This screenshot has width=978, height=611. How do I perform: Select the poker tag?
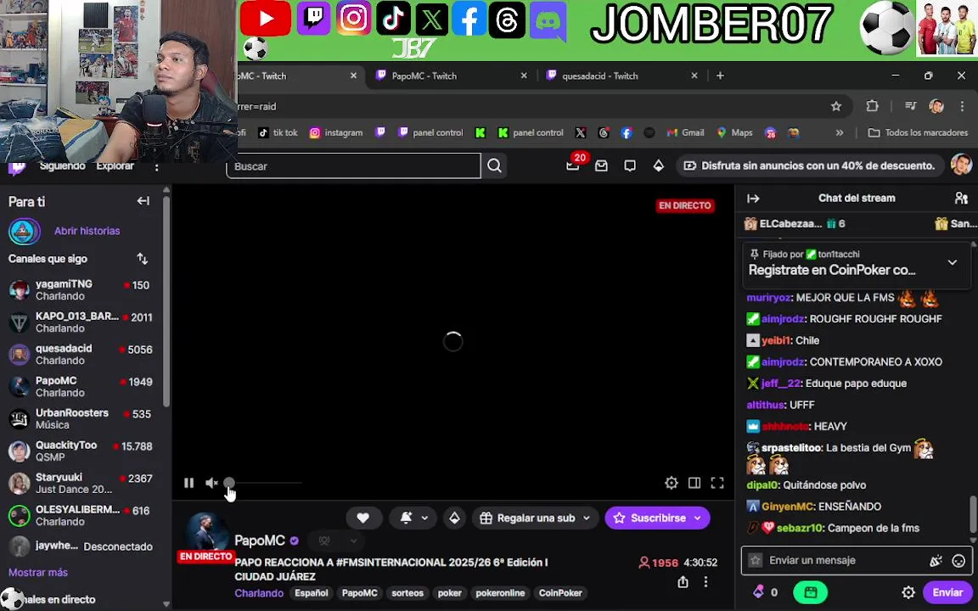(450, 593)
